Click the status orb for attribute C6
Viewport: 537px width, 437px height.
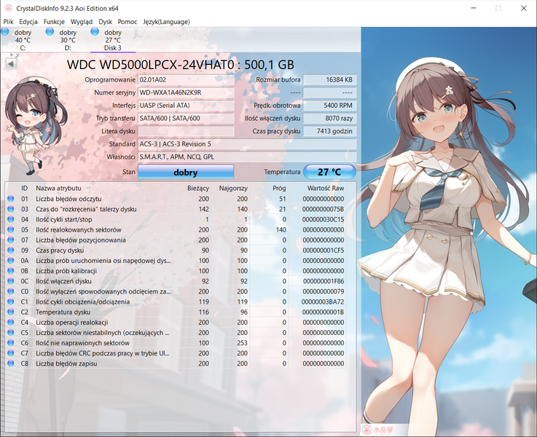(11, 343)
